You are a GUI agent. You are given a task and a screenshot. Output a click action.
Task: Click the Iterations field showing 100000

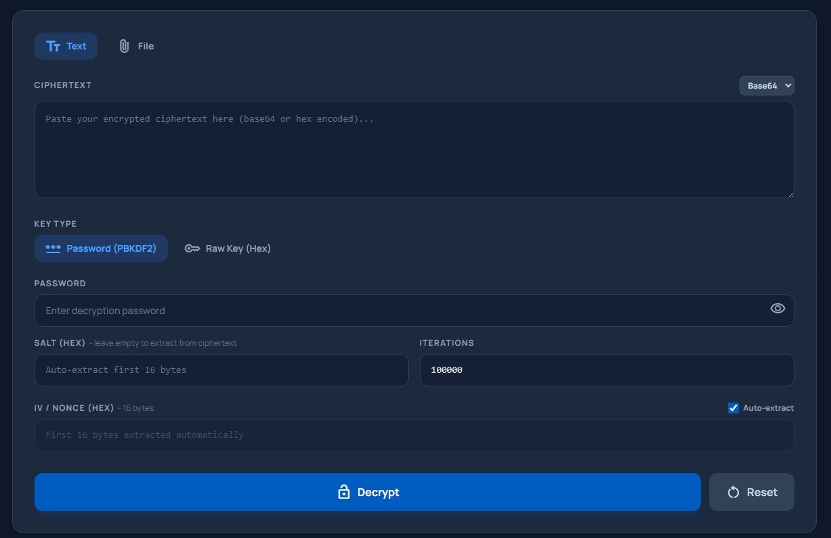[x=607, y=370]
